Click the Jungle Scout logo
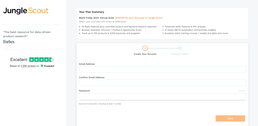Viewport: 258px width, 126px height. 26,11
